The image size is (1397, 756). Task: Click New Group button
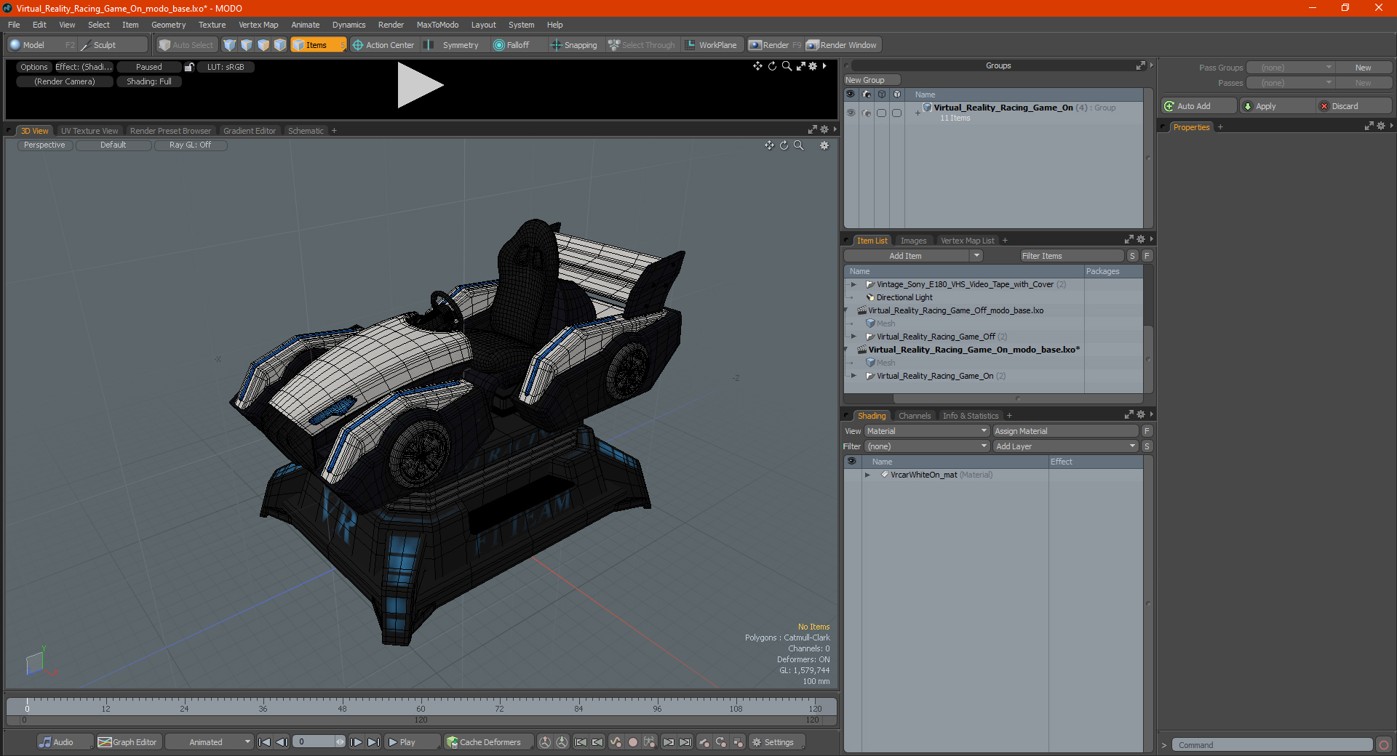pos(872,80)
